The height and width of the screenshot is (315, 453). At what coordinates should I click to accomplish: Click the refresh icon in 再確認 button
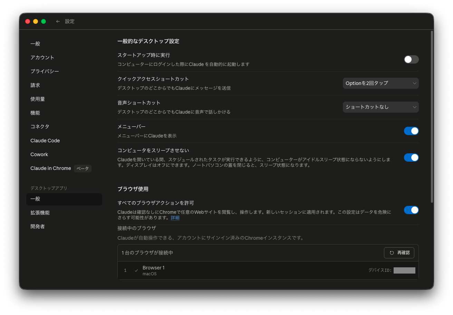392,253
